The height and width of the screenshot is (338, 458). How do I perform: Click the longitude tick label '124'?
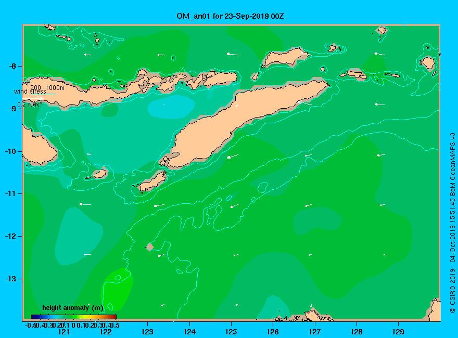click(189, 332)
